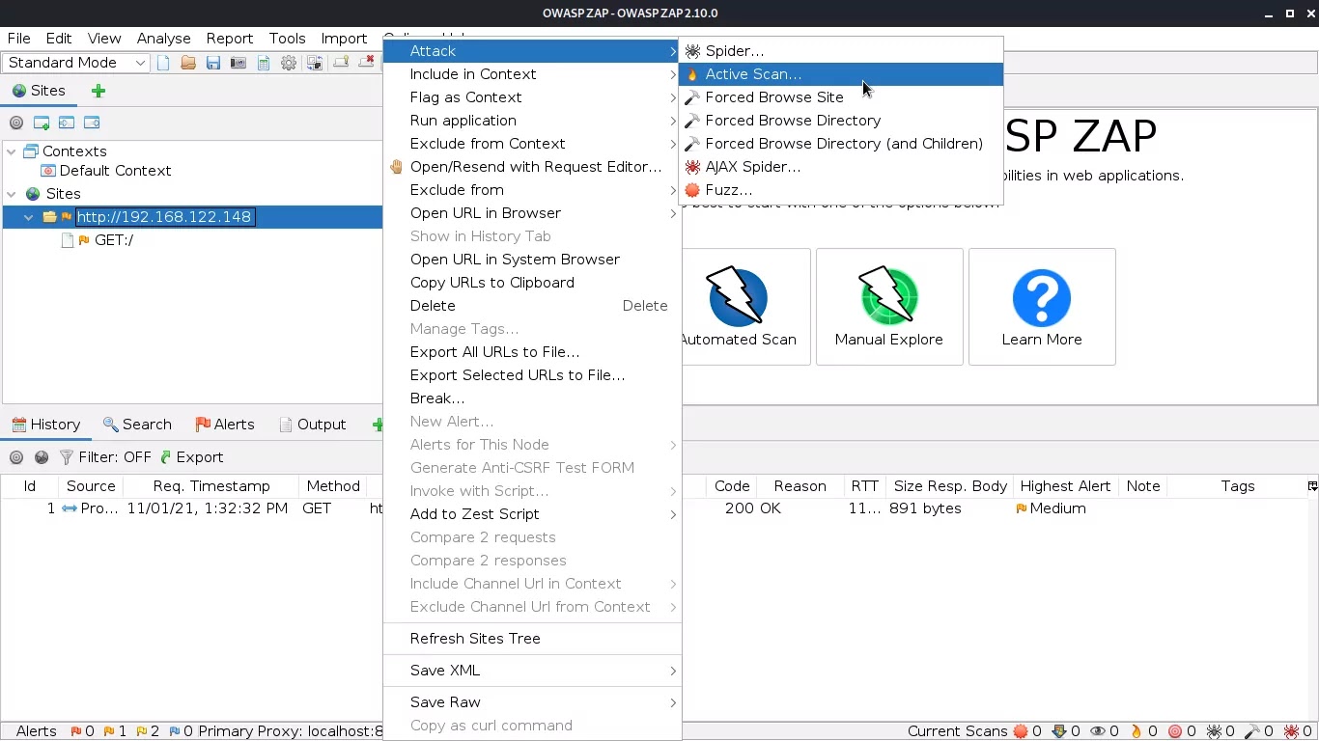Click Add to Zest Script entry
Image resolution: width=1319 pixels, height=741 pixels.
(x=532, y=514)
